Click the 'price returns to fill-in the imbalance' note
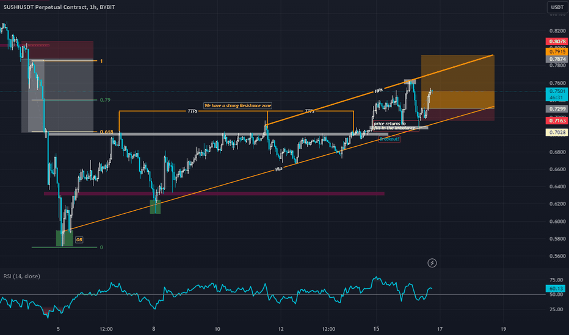Viewport: 569px width, 335px height. [394, 125]
